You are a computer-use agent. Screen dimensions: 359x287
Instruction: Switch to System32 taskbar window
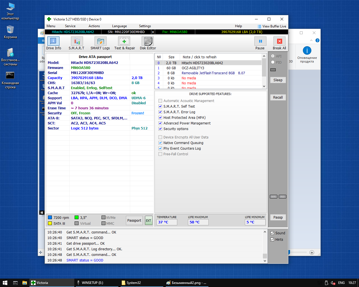point(141,283)
